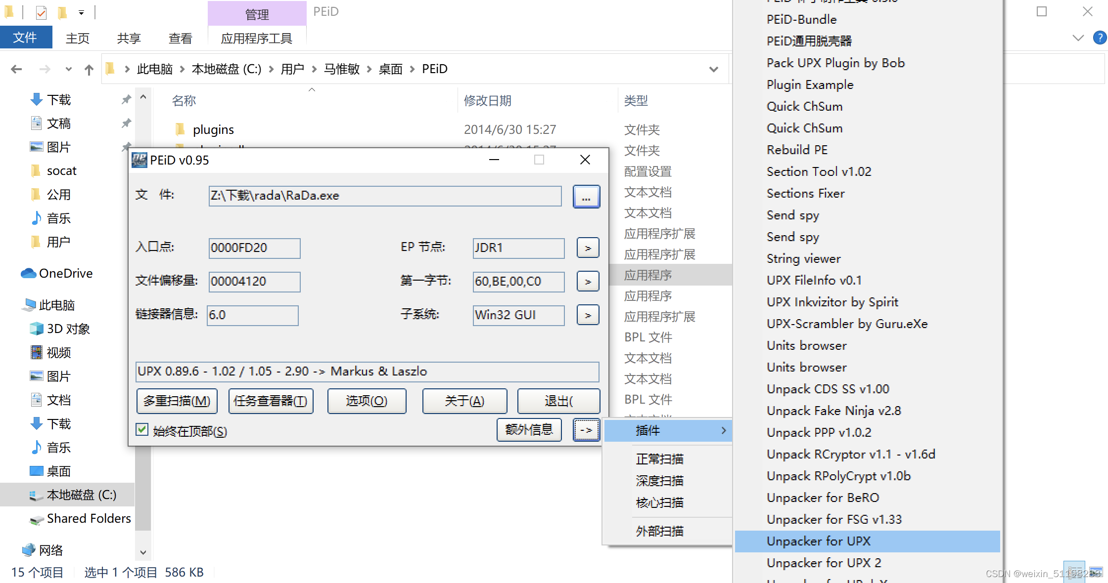Expand chevron after 用户 in address breadcrumb

(x=314, y=69)
